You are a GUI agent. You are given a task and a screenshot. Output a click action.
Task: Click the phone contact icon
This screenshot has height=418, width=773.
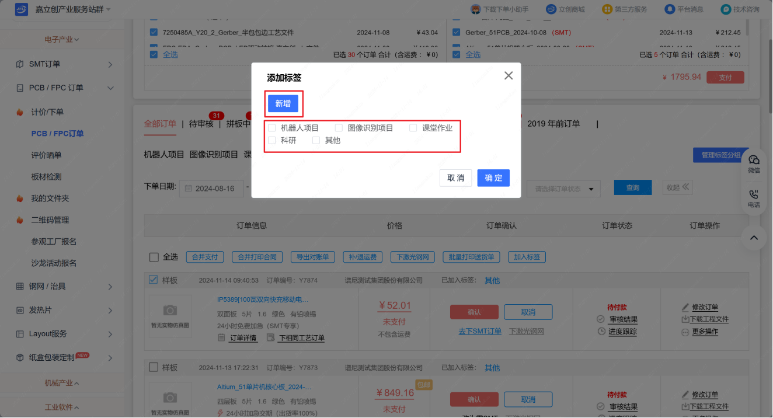[754, 195]
